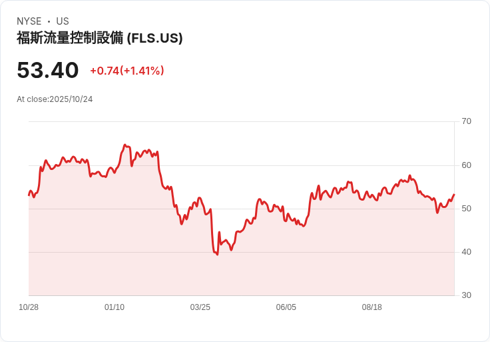Click the rightmost end of the price line
This screenshot has height=342, width=490.
(454, 195)
